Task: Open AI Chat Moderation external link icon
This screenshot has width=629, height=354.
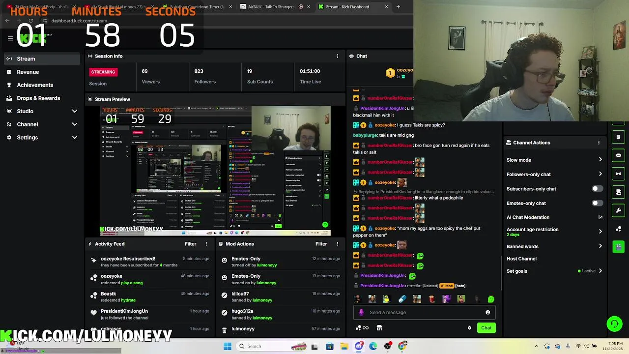Action: [600, 217]
